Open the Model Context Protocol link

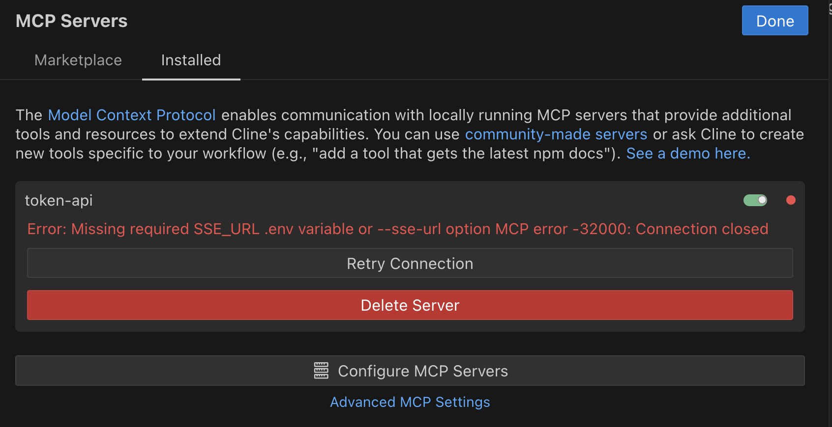click(x=132, y=115)
